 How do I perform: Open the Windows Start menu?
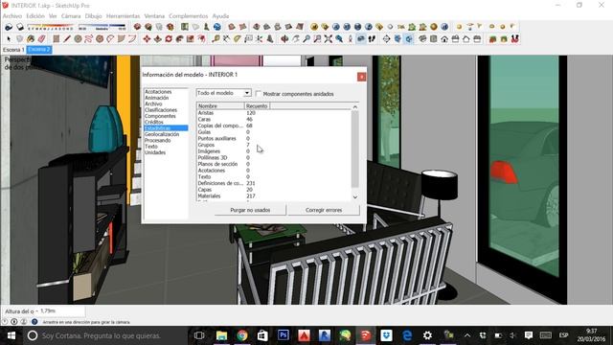(11, 335)
